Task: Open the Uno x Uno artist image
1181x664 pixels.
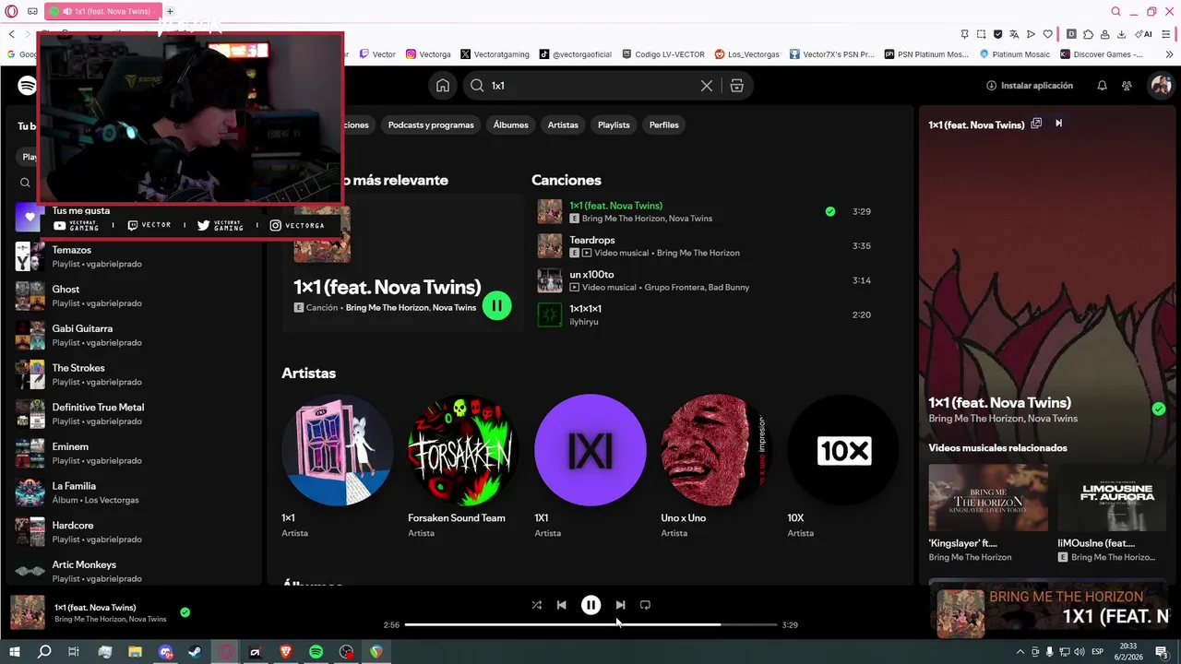Action: point(717,450)
